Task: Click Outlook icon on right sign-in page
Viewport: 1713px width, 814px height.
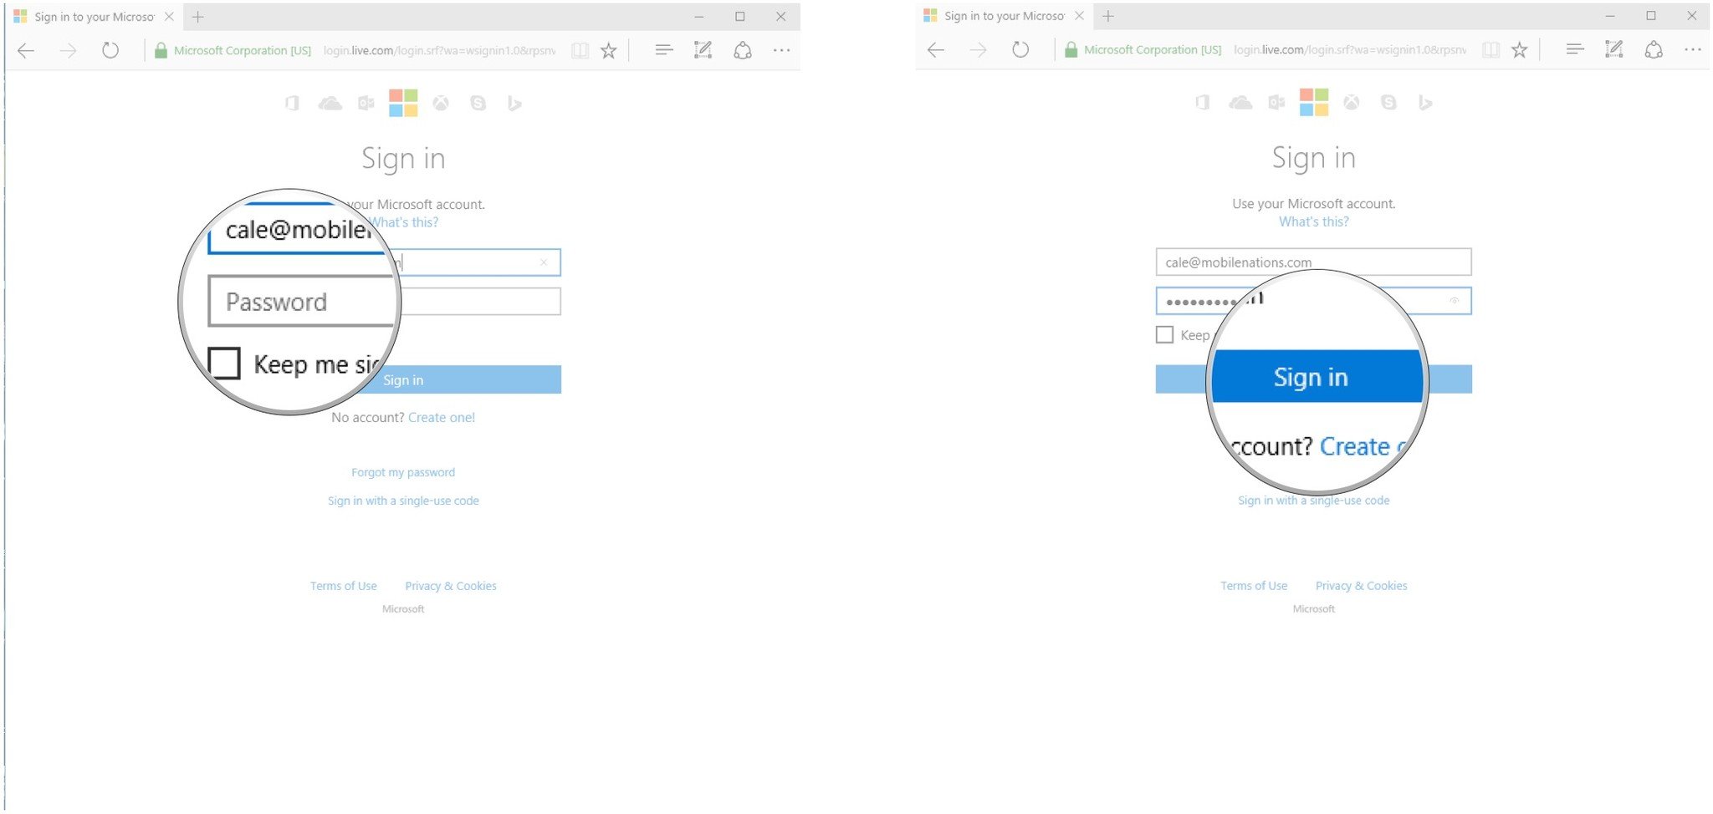Action: (x=1277, y=103)
